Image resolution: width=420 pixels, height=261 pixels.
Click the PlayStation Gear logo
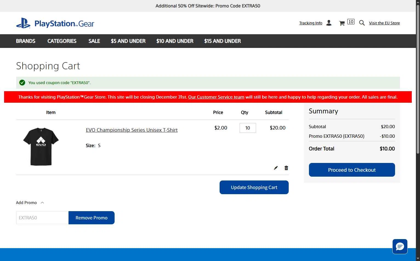55,23
